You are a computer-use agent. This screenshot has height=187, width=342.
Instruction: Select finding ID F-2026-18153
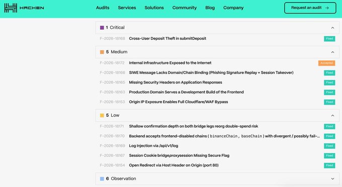coord(112,102)
